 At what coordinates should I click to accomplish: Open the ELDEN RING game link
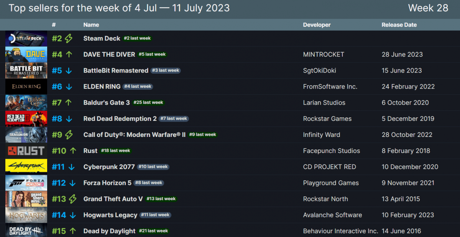(x=102, y=87)
